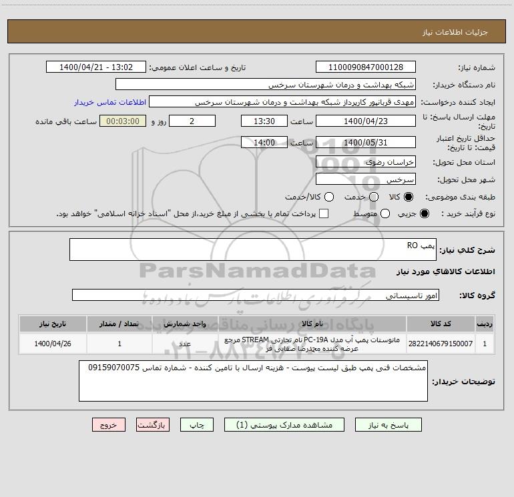Click the delivery province field خراسان رضوی
The height and width of the screenshot is (497, 514).
coord(366,161)
